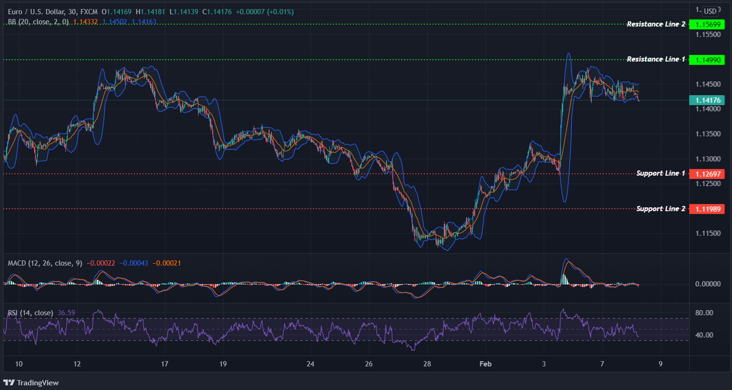Screen dimensions: 732x390
Task: Click the 1.13500 level on the price scale
Action: [707, 134]
